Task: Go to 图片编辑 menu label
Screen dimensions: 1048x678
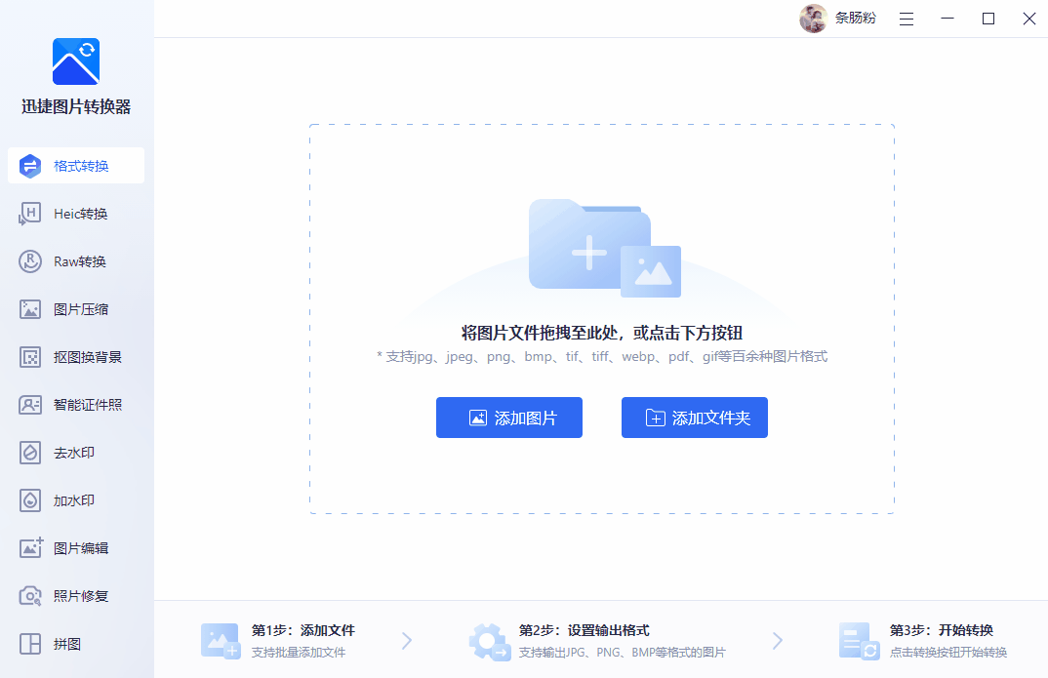Action: click(x=82, y=547)
